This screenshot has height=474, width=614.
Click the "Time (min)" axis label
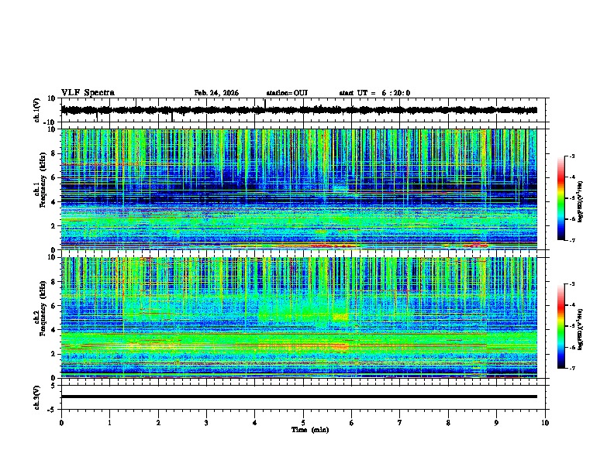[310, 430]
